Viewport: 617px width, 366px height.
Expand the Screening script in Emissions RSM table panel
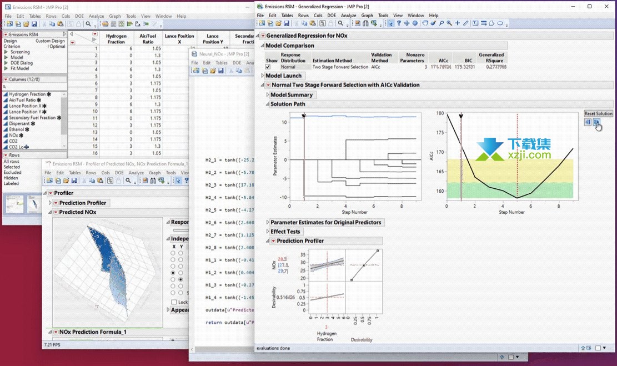click(x=6, y=52)
